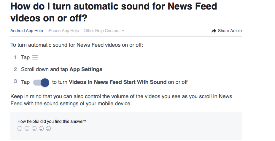Click the bold App Settings text

point(86,69)
